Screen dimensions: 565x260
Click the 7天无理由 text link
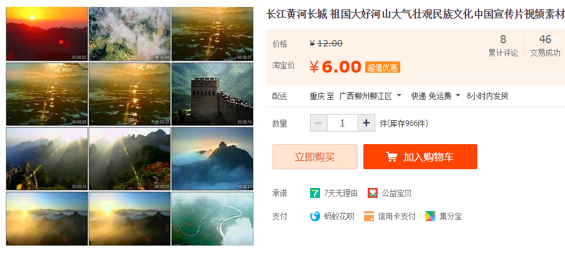341,194
